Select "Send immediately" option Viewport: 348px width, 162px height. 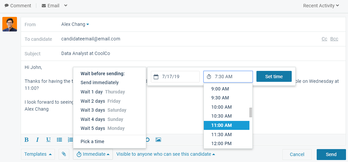pyautogui.click(x=99, y=82)
